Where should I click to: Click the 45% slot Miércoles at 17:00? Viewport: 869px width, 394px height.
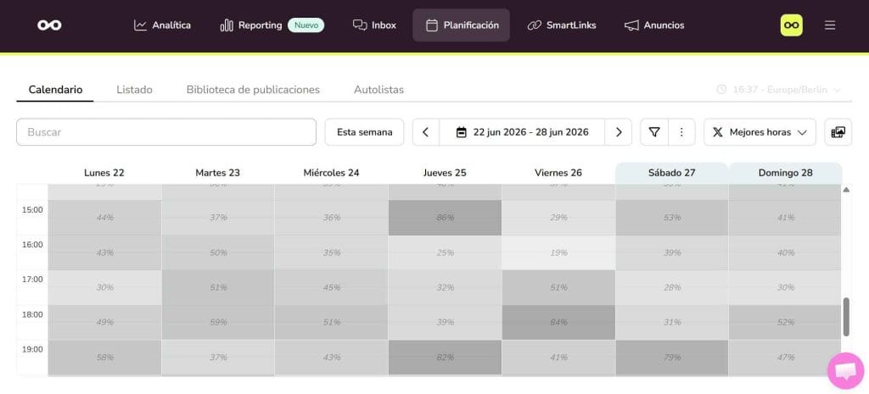click(x=332, y=287)
